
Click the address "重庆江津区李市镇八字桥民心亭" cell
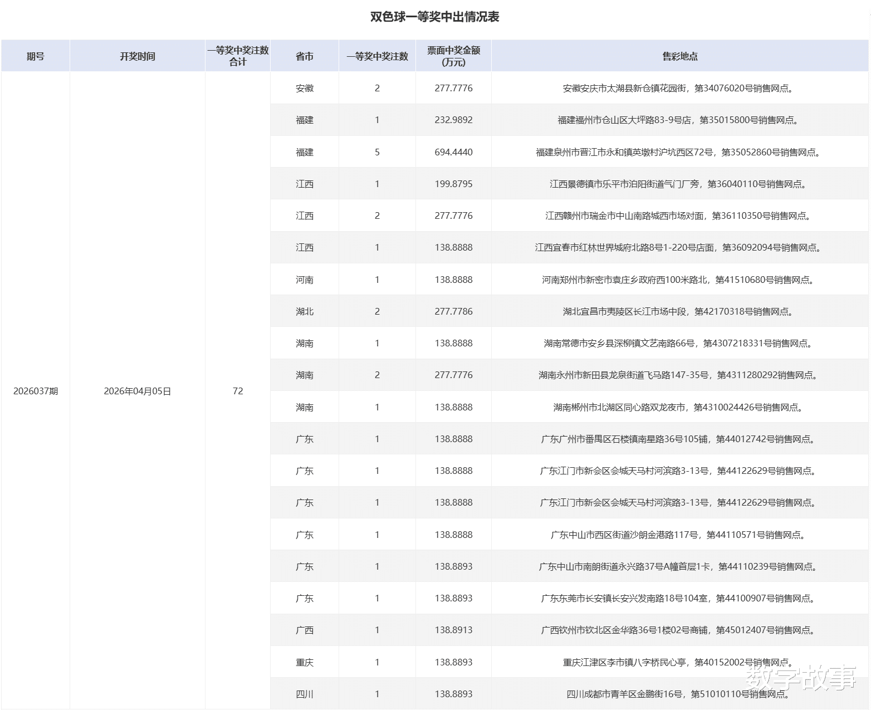[x=680, y=662]
